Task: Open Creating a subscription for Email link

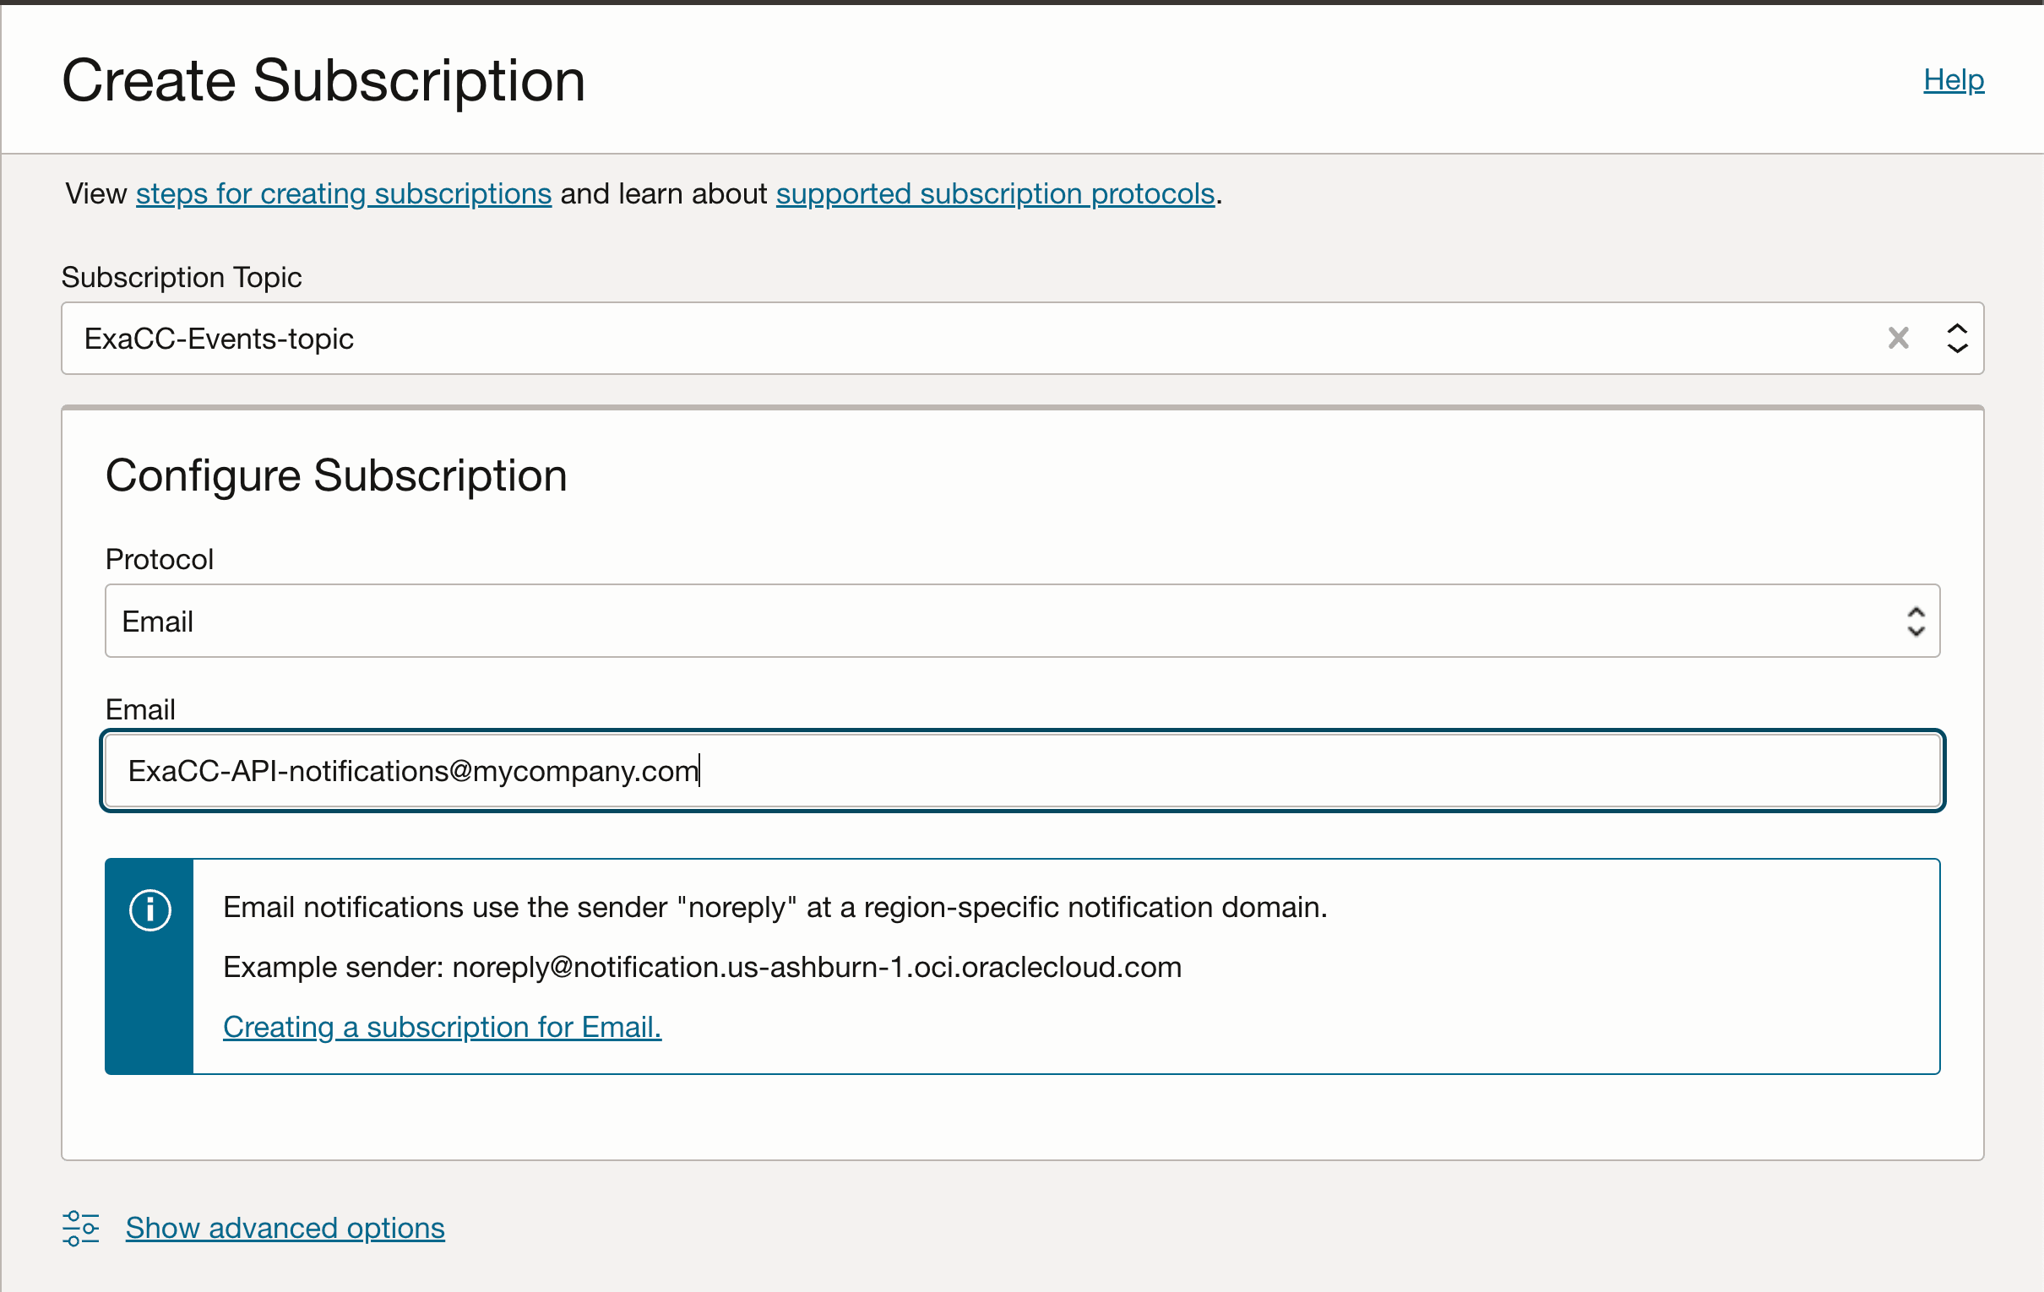Action: [x=442, y=1027]
